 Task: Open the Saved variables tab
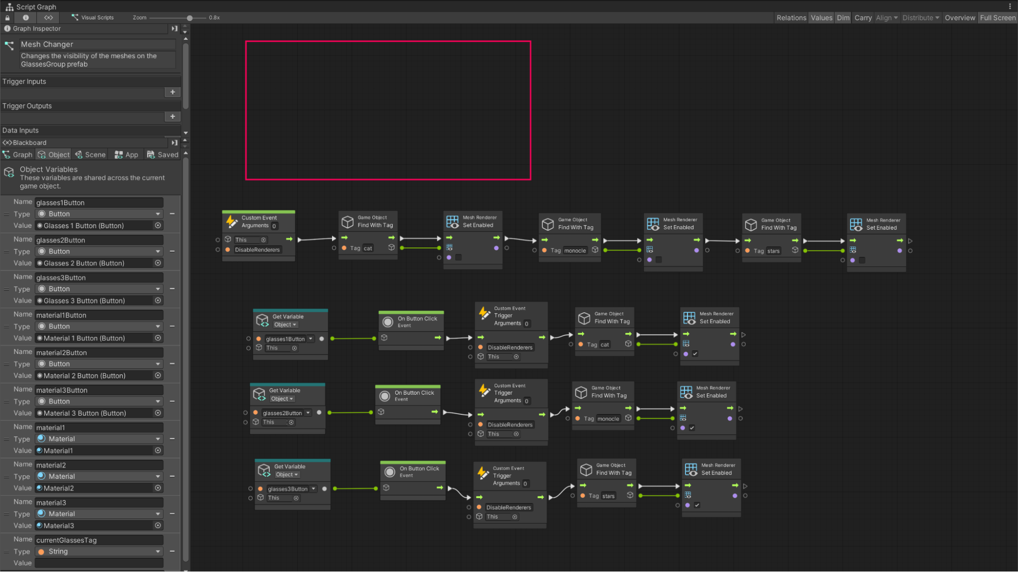click(162, 155)
